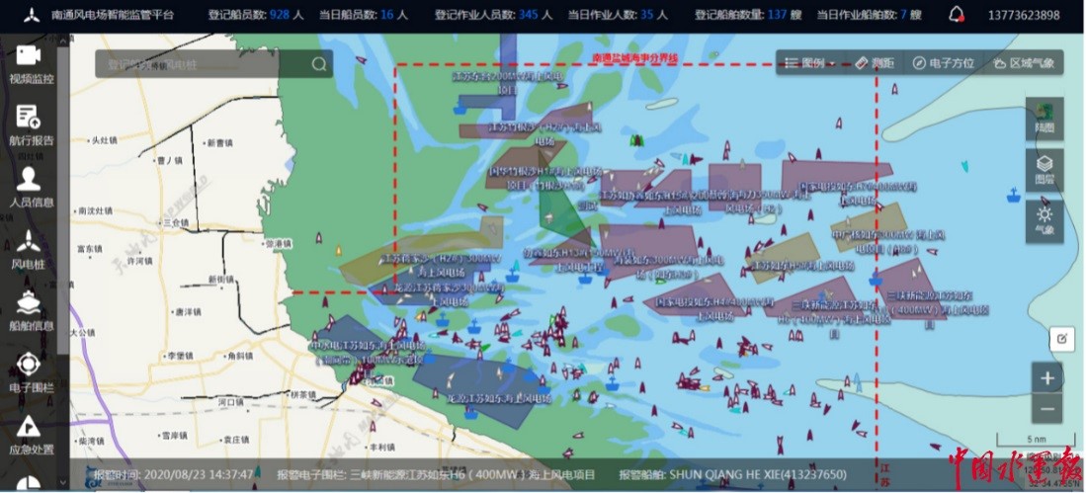The height and width of the screenshot is (493, 1086).
Task: Open the 航行报告 navigation report section
Action: pyautogui.click(x=30, y=125)
